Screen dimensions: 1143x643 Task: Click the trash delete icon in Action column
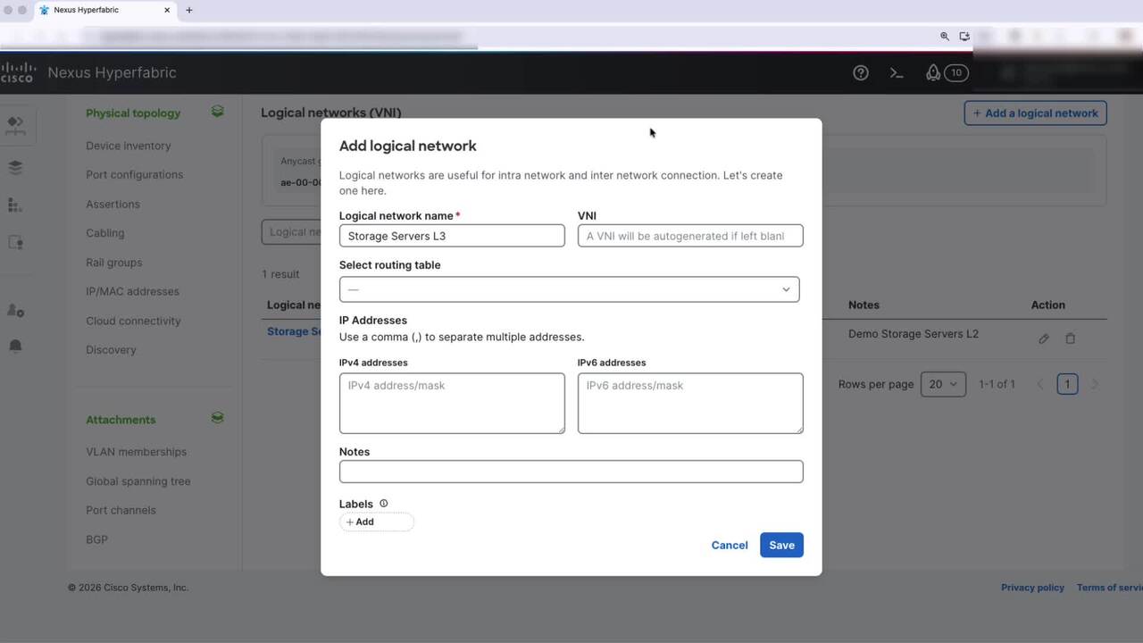[x=1070, y=338]
